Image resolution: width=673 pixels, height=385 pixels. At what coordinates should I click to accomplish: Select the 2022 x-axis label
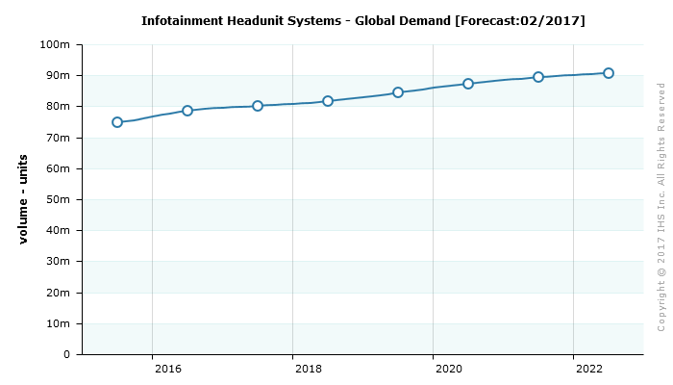[x=588, y=369]
